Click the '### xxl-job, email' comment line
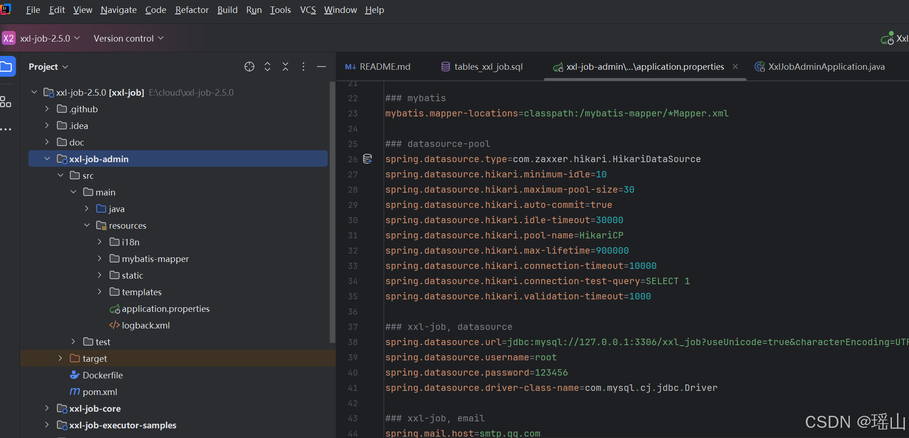Screen dimensions: 909x438 (435, 419)
